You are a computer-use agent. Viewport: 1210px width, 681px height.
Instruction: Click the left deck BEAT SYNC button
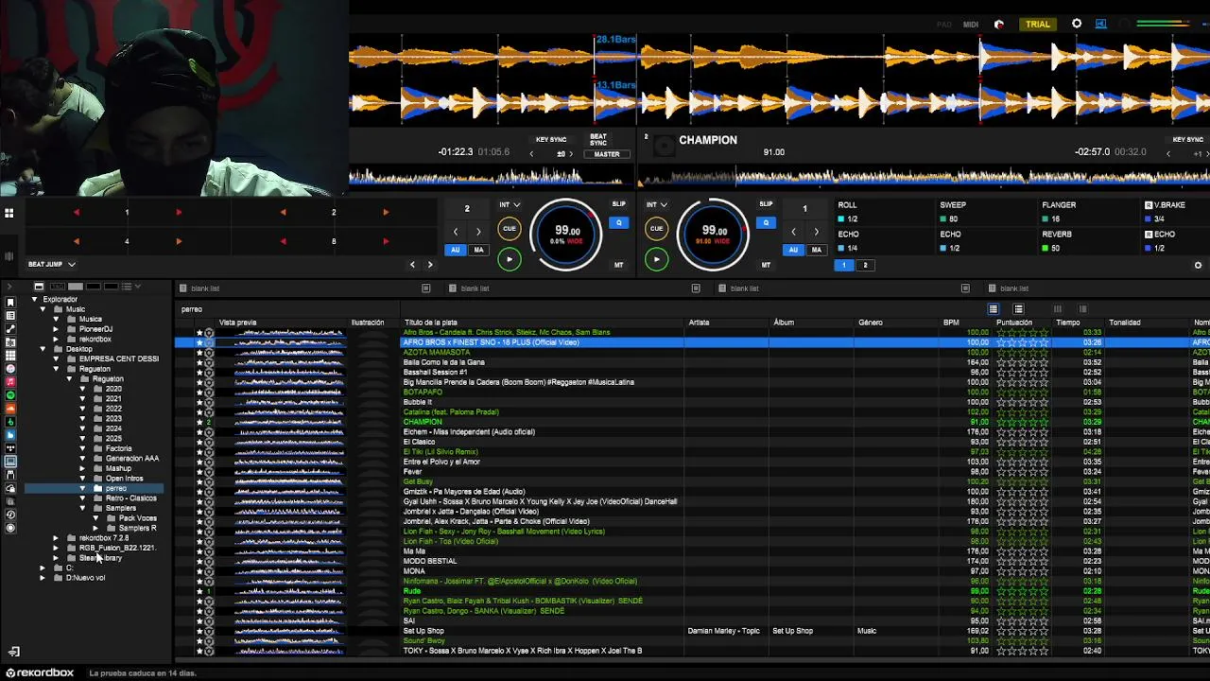598,140
